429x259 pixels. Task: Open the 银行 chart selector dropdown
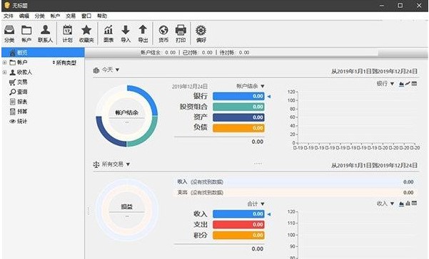click(x=385, y=84)
